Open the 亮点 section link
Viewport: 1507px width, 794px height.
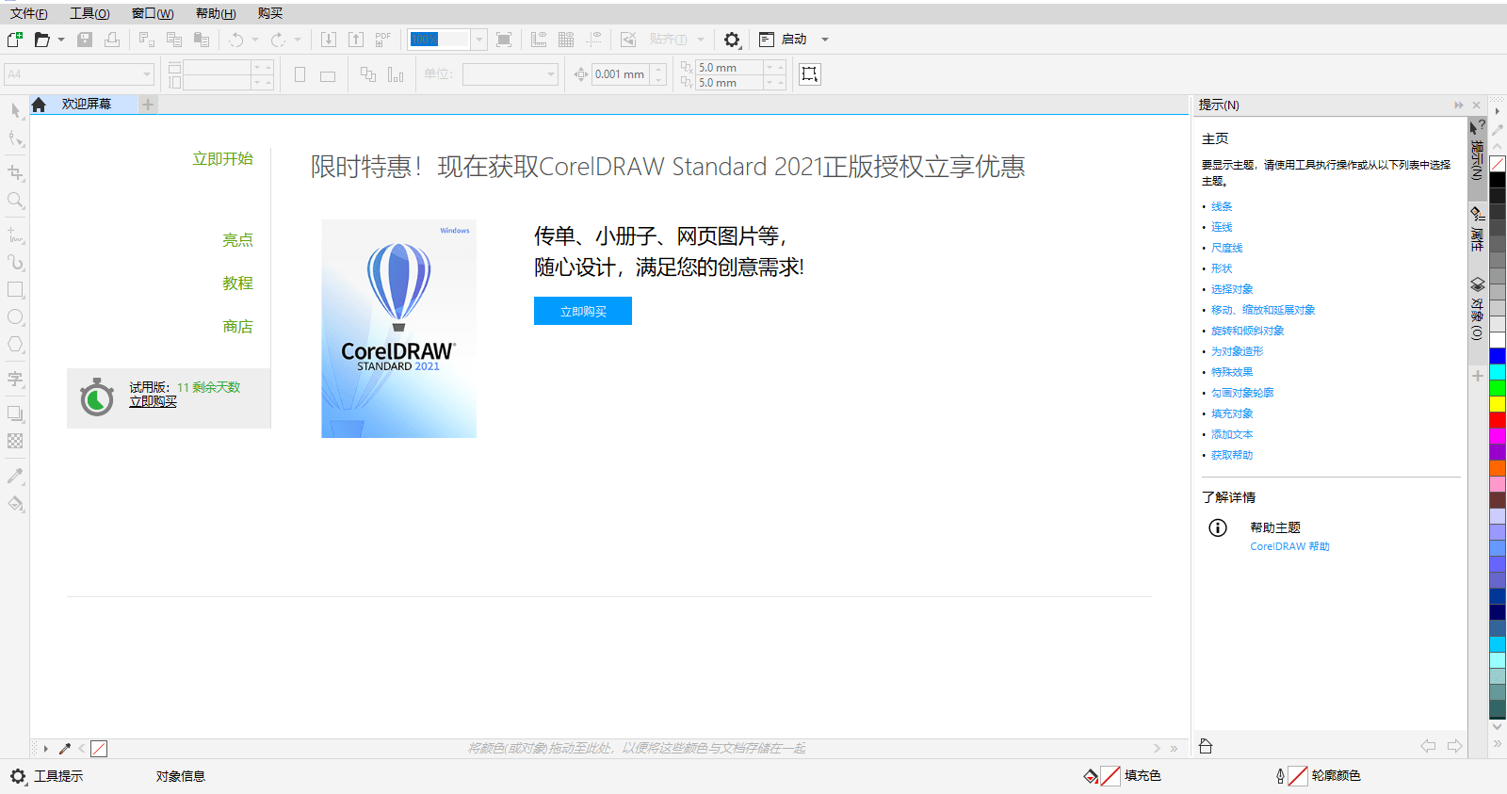pos(237,239)
